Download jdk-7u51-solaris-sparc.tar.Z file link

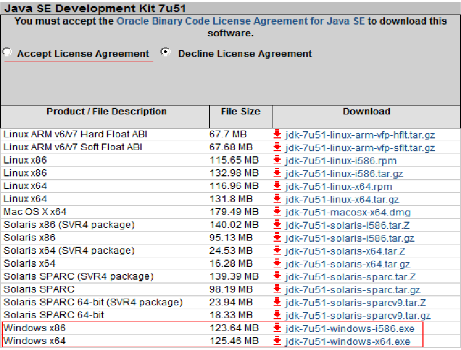click(x=350, y=277)
